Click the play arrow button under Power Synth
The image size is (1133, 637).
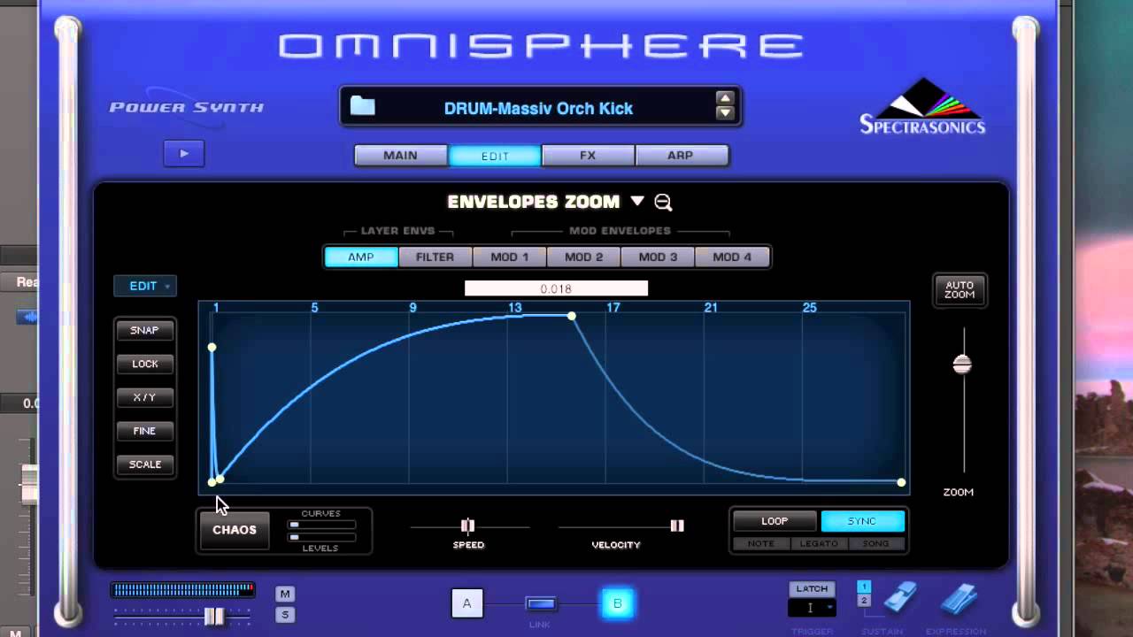184,153
